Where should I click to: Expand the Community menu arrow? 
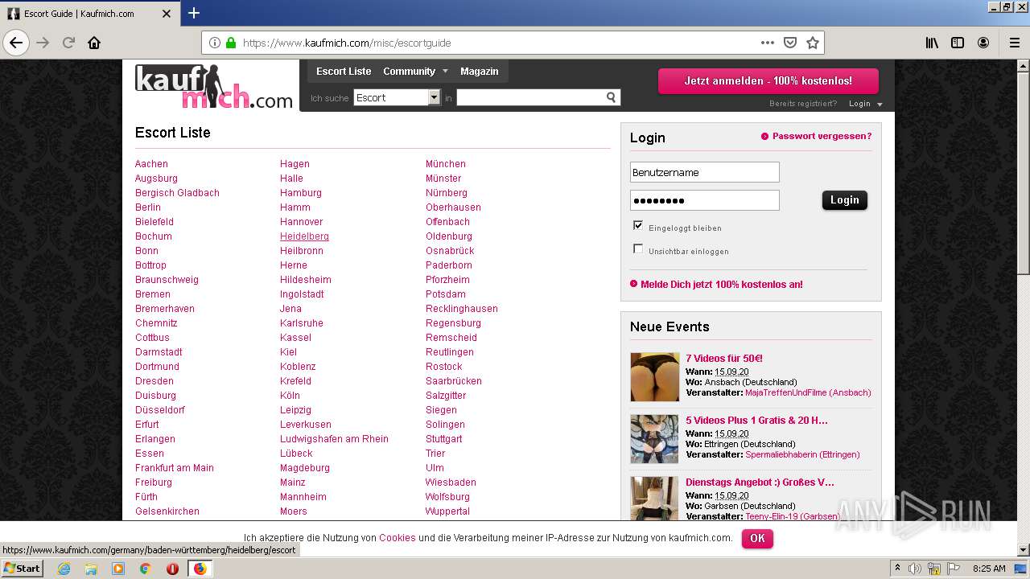[x=445, y=71]
